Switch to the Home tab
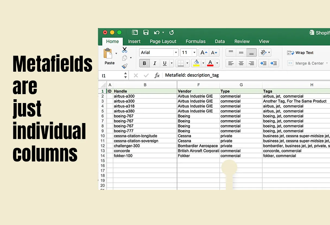This screenshot has height=225, width=330. 112,41
